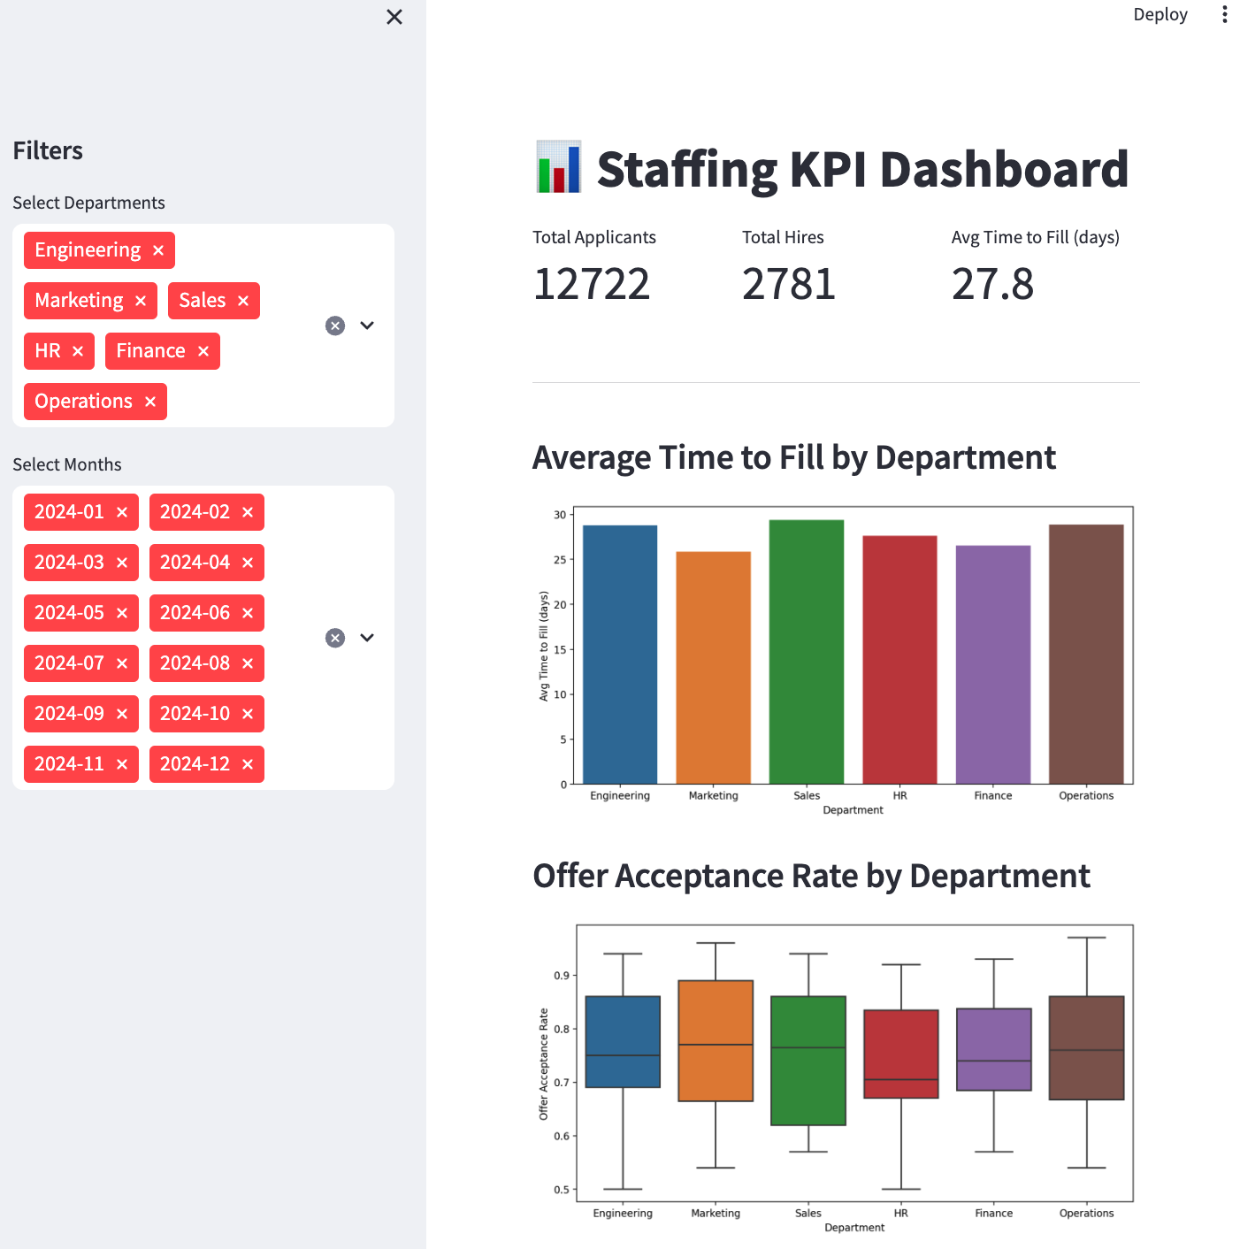
Task: Clear all selected departments
Action: point(335,326)
